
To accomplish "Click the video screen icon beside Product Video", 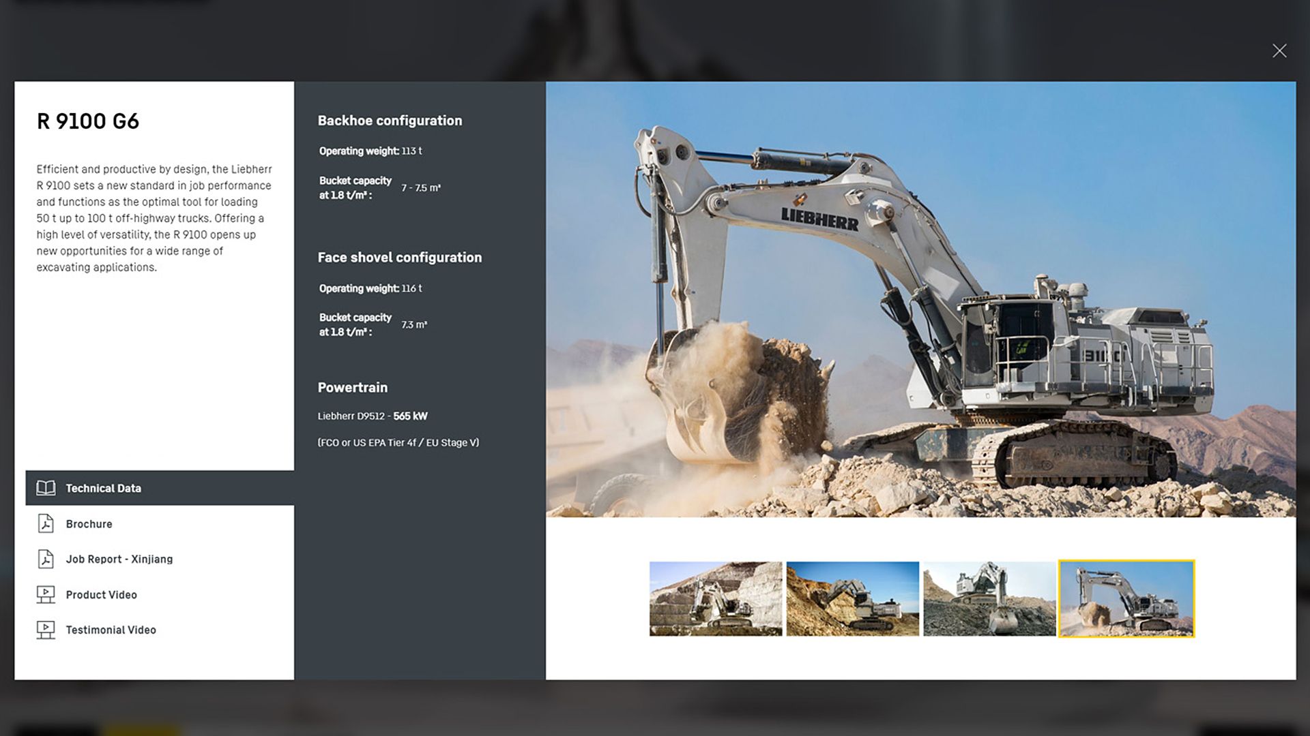I will pyautogui.click(x=46, y=594).
